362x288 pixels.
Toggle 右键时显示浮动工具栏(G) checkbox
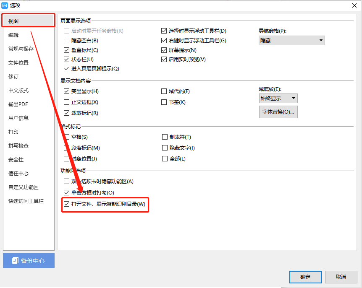pos(164,41)
